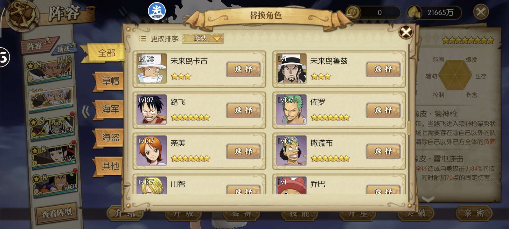Click the Nami 奈美 portrait icon
This screenshot has width=509, height=229.
151,150
